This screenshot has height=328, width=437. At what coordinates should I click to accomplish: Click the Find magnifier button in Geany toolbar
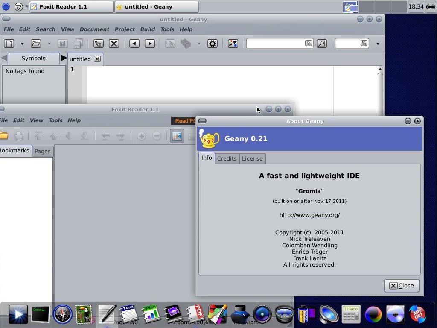point(322,44)
